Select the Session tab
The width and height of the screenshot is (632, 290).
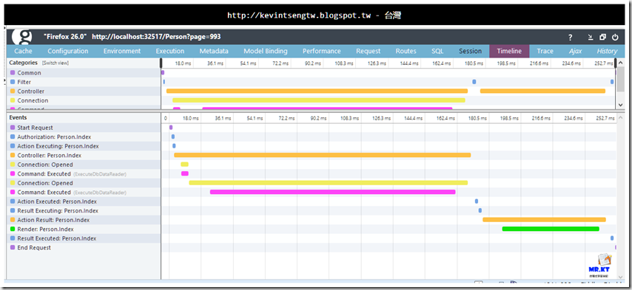(x=471, y=51)
